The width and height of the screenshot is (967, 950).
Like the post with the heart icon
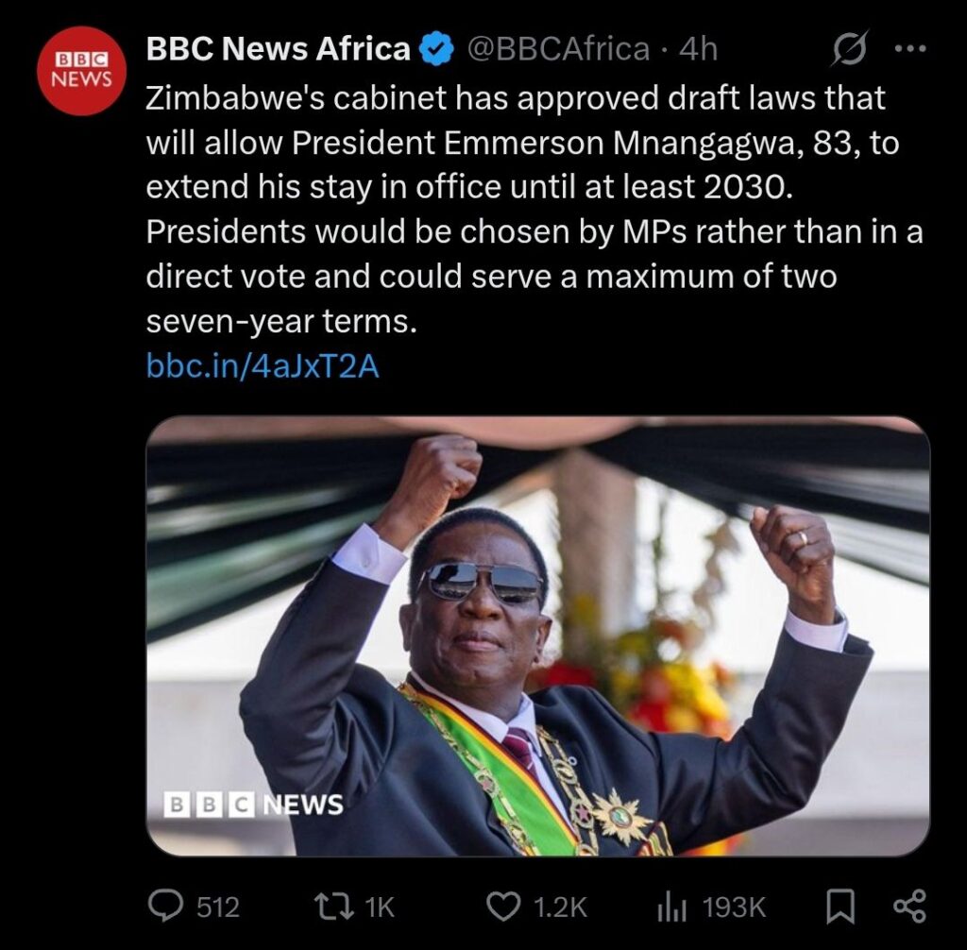502,907
